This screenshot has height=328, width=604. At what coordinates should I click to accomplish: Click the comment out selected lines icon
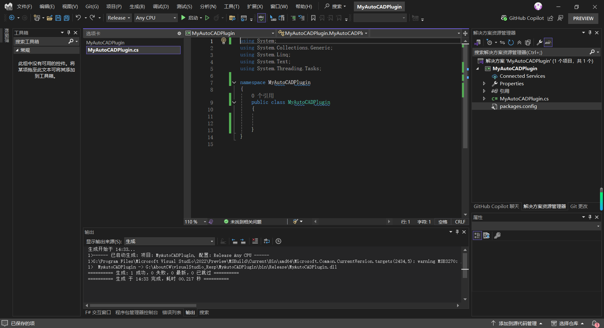[293, 18]
